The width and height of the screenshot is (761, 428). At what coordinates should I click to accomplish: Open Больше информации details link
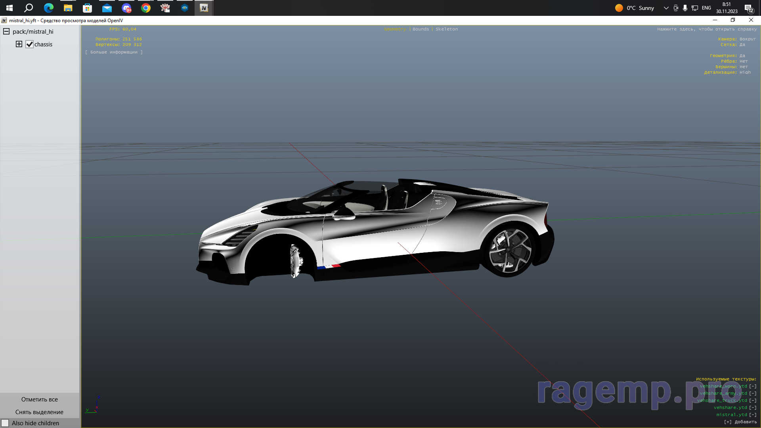114,52
